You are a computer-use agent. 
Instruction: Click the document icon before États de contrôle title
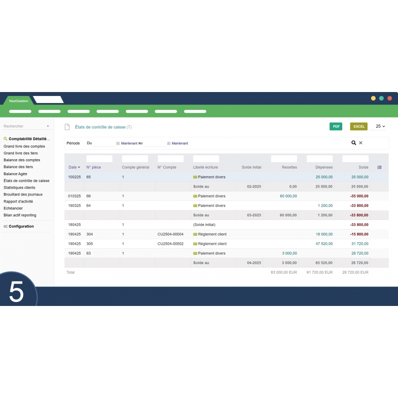coord(67,127)
